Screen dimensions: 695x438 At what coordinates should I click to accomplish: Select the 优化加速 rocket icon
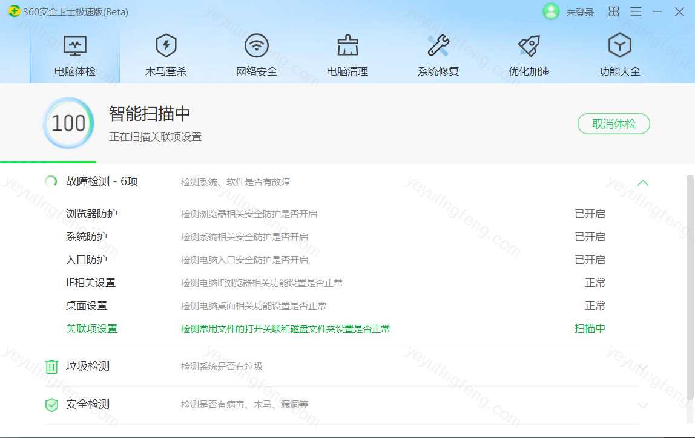click(x=529, y=45)
